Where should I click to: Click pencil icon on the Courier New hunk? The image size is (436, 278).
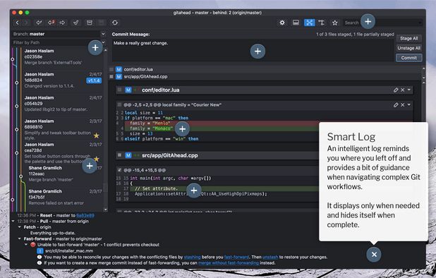[396, 105]
